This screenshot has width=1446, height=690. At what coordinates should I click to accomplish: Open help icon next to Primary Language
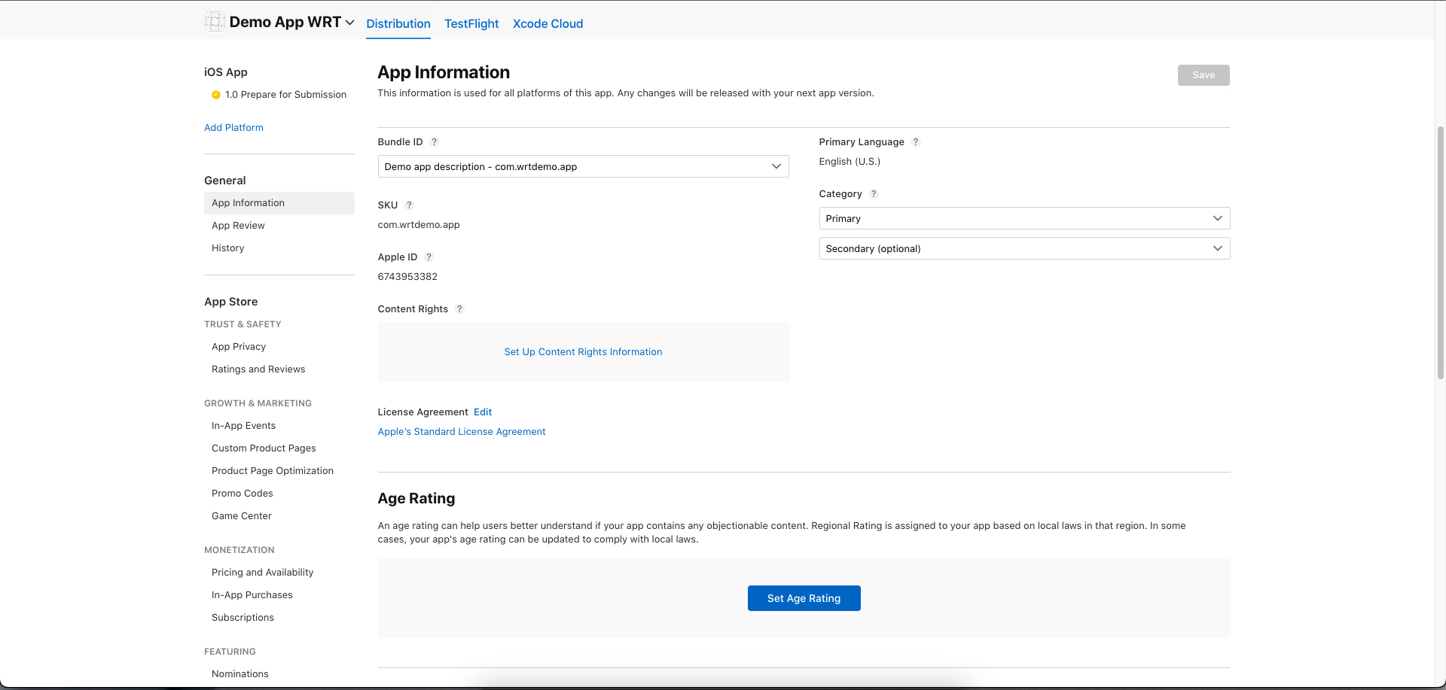point(916,142)
